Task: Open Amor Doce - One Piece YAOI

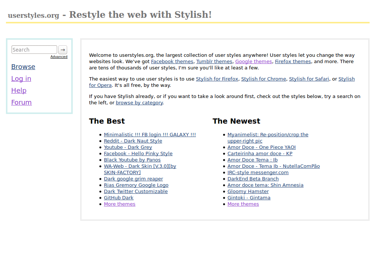Action: (x=262, y=147)
